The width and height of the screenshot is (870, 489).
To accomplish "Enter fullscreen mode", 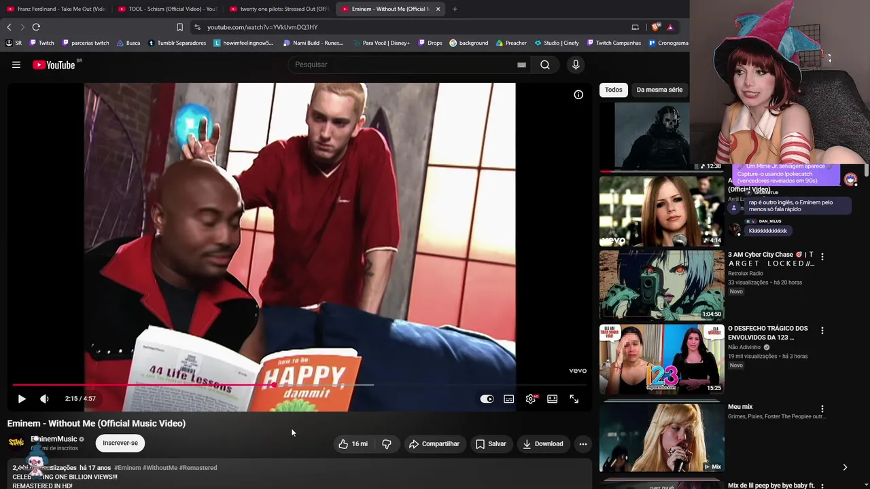I will tap(574, 399).
